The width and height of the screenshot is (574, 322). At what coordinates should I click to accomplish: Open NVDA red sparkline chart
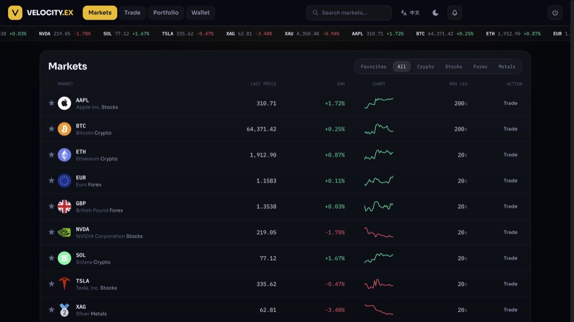coord(378,233)
